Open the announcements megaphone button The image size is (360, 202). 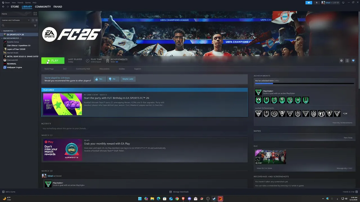coord(309,3)
